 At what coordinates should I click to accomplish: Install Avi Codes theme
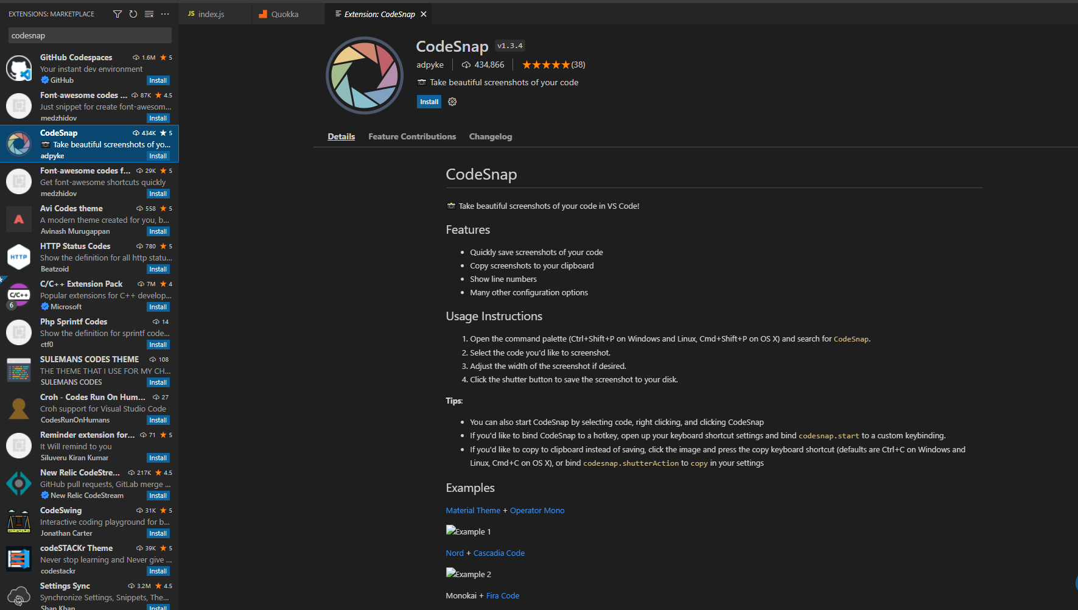click(158, 231)
